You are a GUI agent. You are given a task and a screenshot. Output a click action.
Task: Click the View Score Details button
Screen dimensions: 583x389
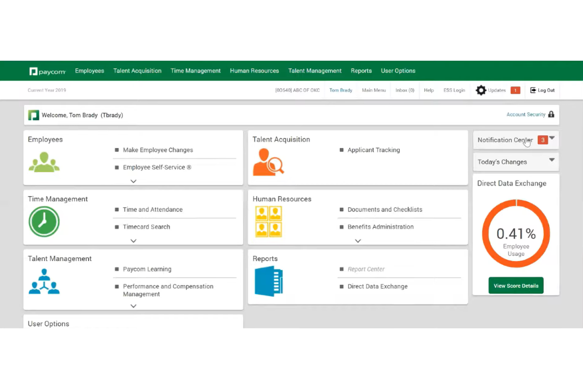click(x=516, y=285)
